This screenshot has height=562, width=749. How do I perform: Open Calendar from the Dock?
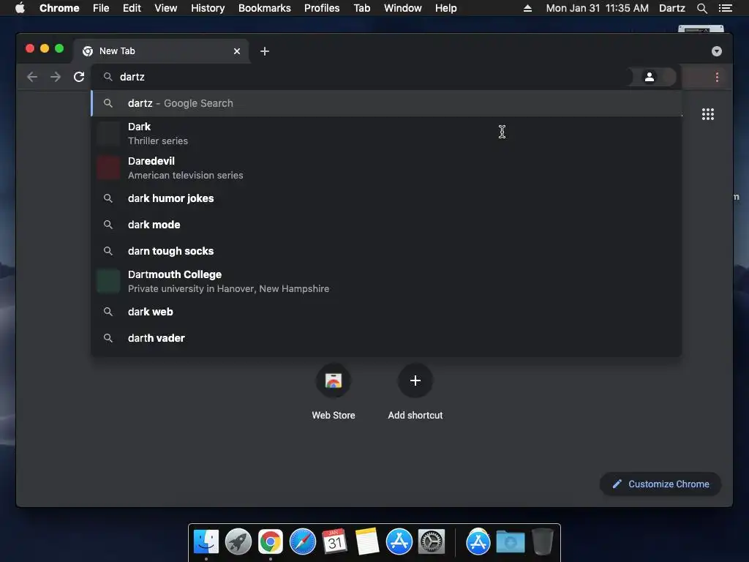coord(334,542)
